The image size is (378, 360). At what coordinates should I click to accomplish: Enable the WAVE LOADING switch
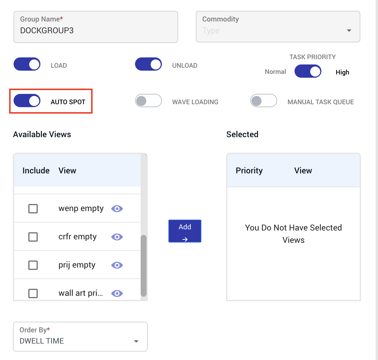click(148, 101)
